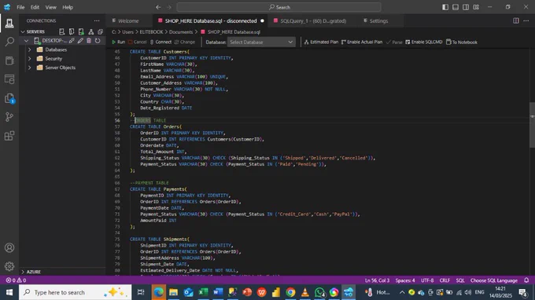535x300 pixels.
Task: Go back with the navigation arrow
Action: (158, 7)
